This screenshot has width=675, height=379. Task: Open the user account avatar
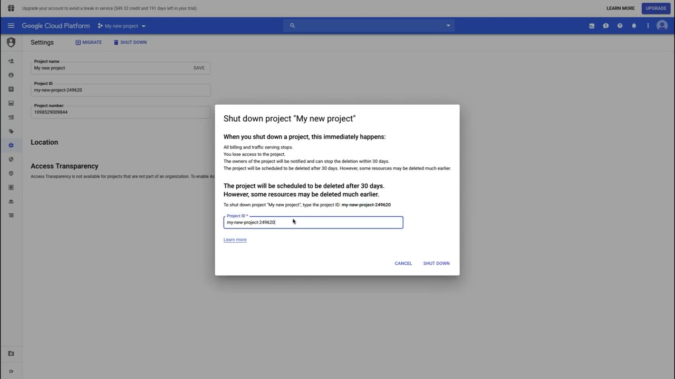(x=662, y=26)
